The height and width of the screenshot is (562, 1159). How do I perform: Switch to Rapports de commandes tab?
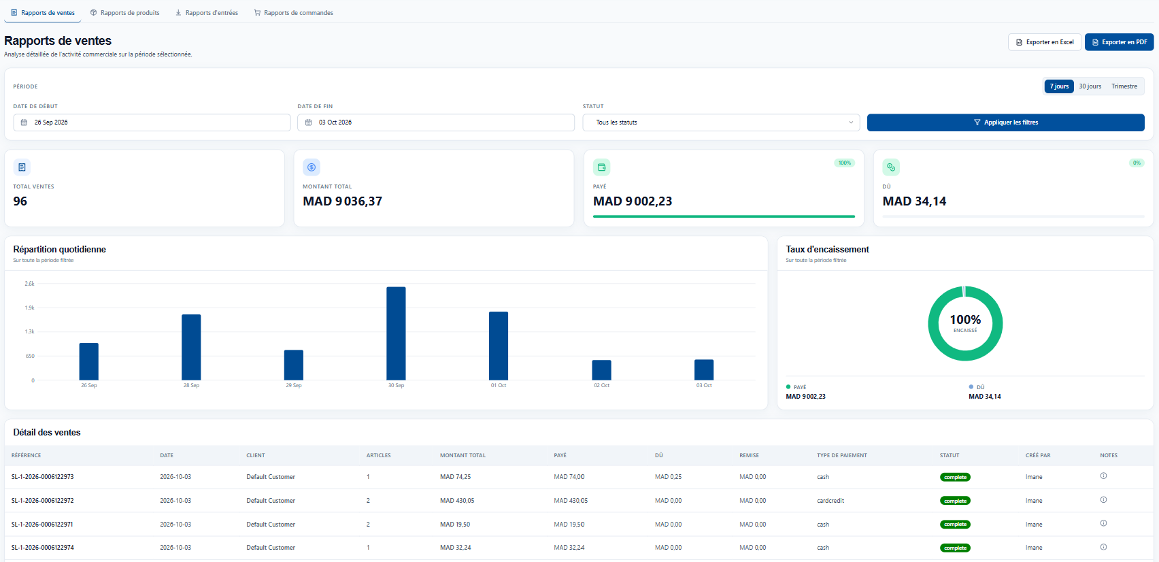click(294, 13)
